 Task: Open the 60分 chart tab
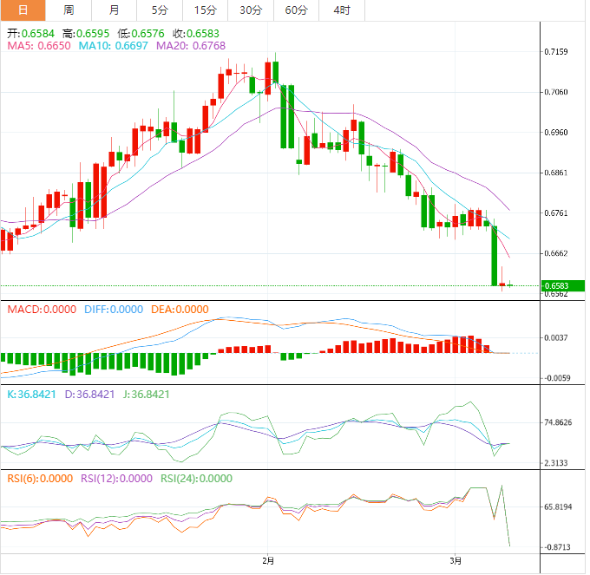[x=297, y=10]
